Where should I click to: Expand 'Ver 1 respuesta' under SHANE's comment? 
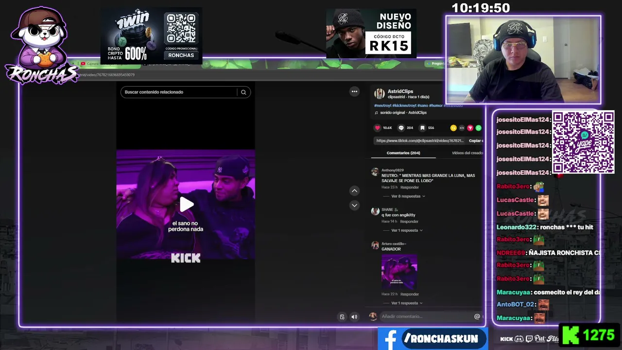(407, 230)
